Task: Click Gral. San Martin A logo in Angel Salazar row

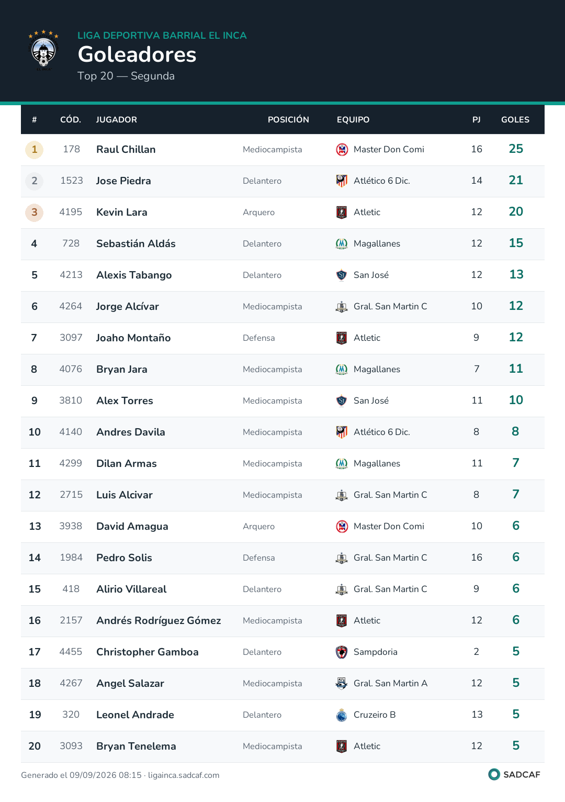Action: (342, 684)
